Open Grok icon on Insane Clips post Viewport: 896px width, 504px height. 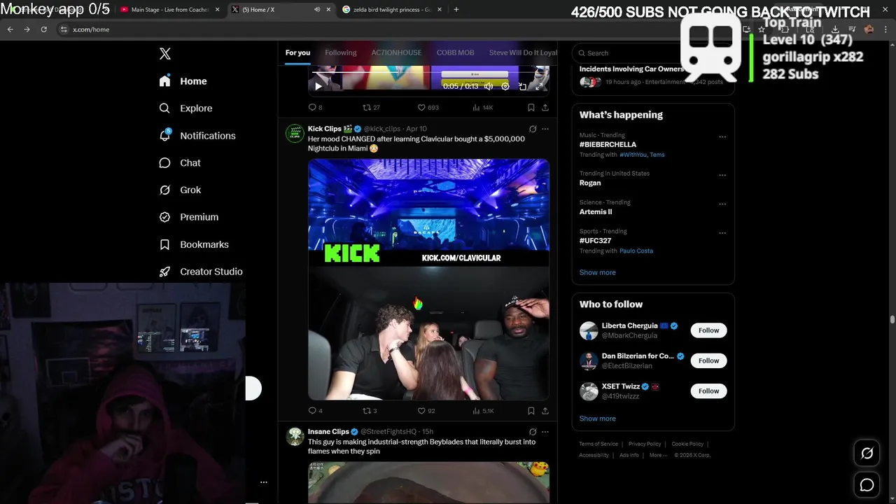(x=533, y=432)
